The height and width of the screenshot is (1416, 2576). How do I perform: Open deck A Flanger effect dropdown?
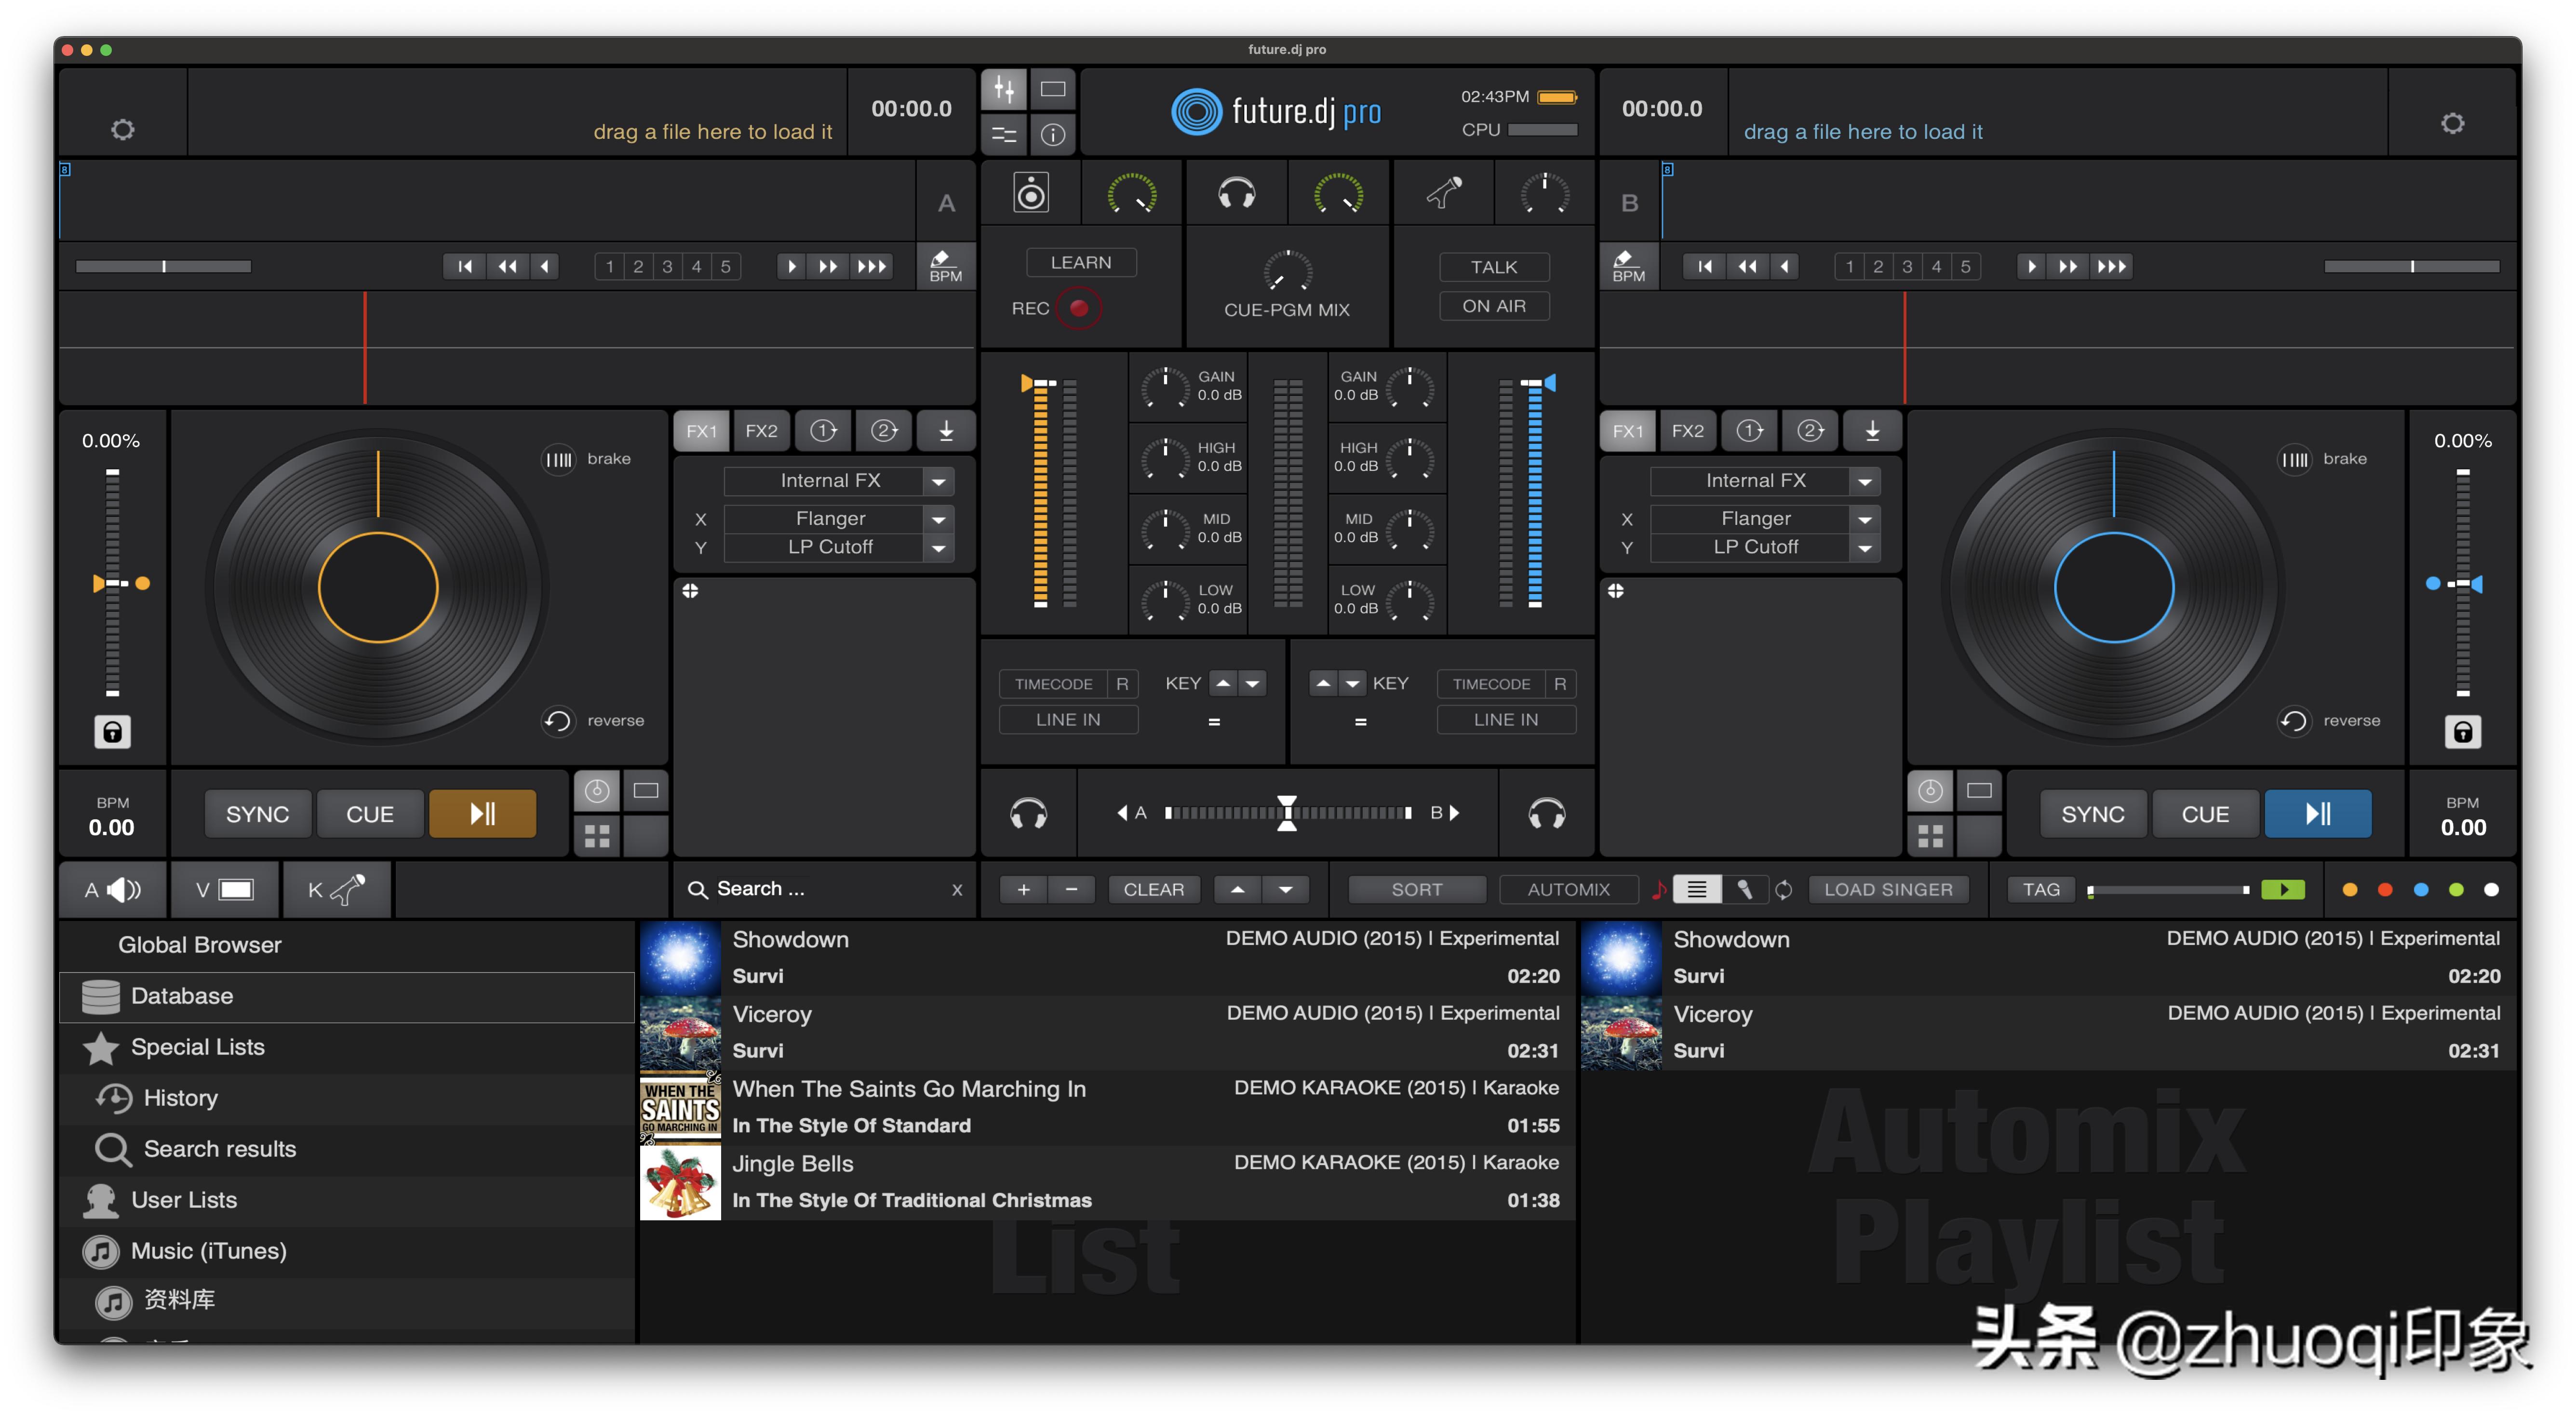coord(938,519)
